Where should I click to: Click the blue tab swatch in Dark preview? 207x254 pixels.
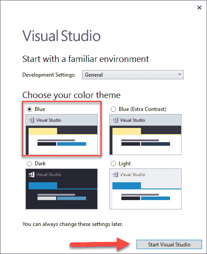coord(43,186)
